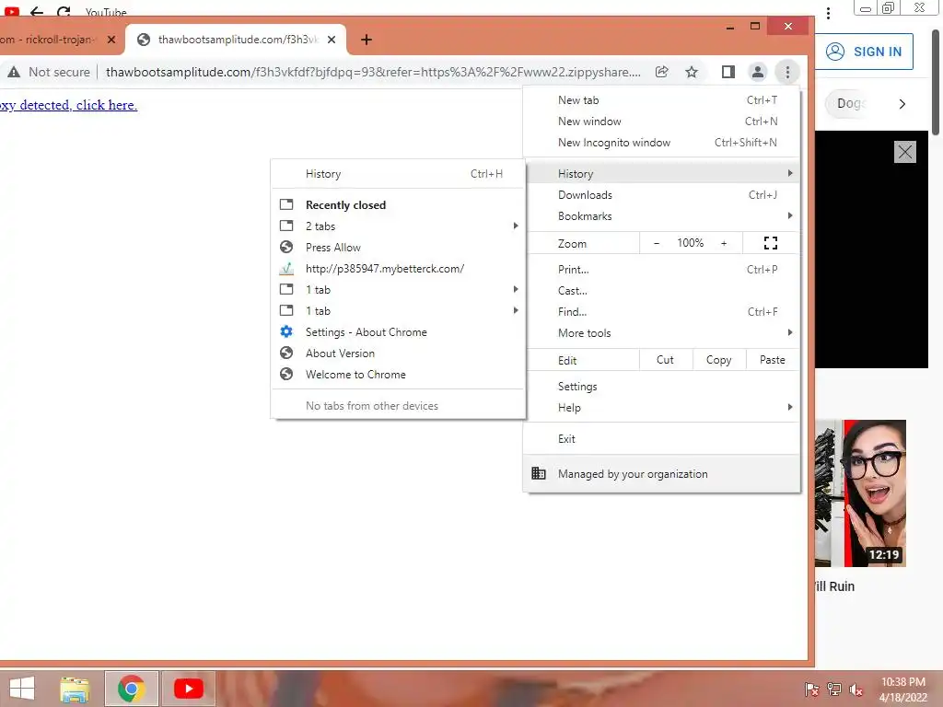The width and height of the screenshot is (943, 707).
Task: Expand the Bookmarks submenu
Action: [661, 215]
